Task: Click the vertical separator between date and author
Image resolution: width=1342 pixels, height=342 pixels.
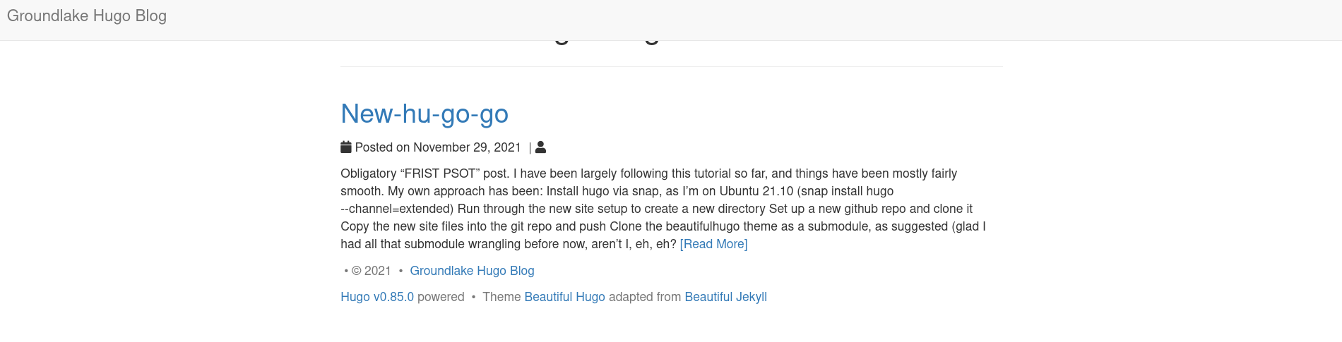Action: click(x=530, y=148)
